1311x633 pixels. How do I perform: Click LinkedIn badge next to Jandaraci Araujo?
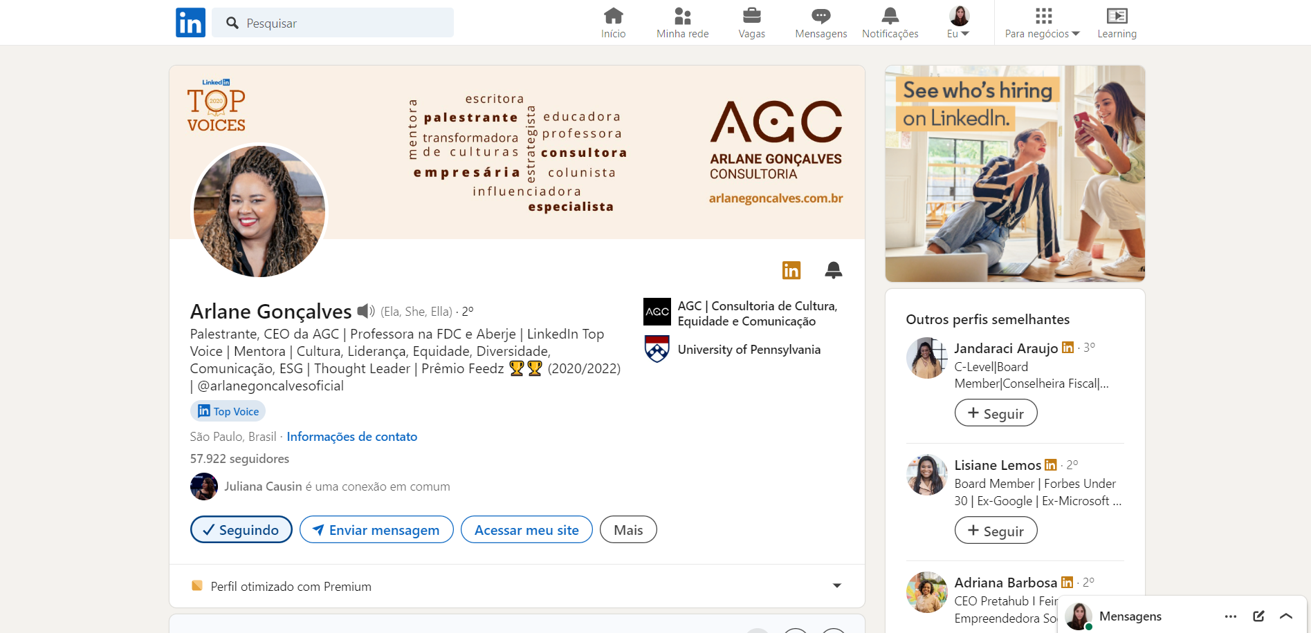1067,348
